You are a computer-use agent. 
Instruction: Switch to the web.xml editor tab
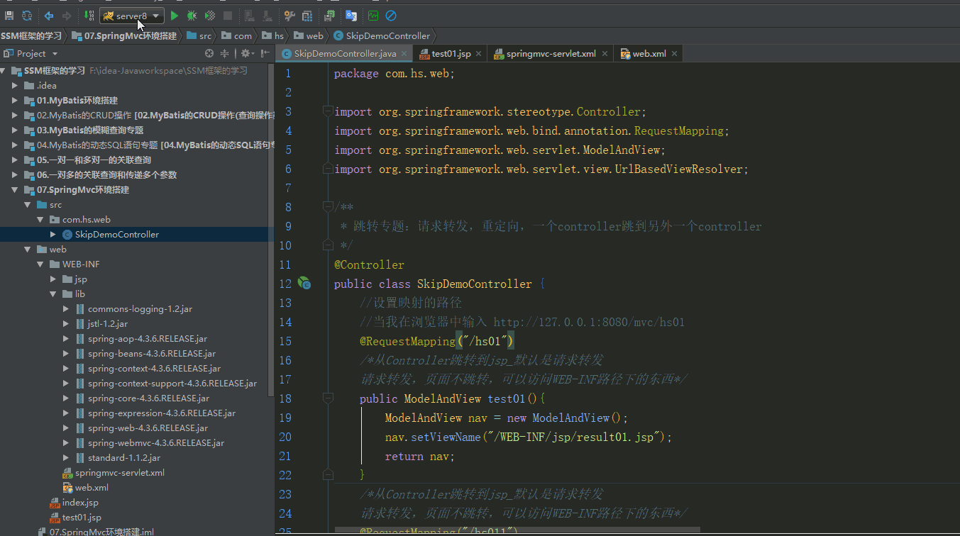tap(649, 54)
